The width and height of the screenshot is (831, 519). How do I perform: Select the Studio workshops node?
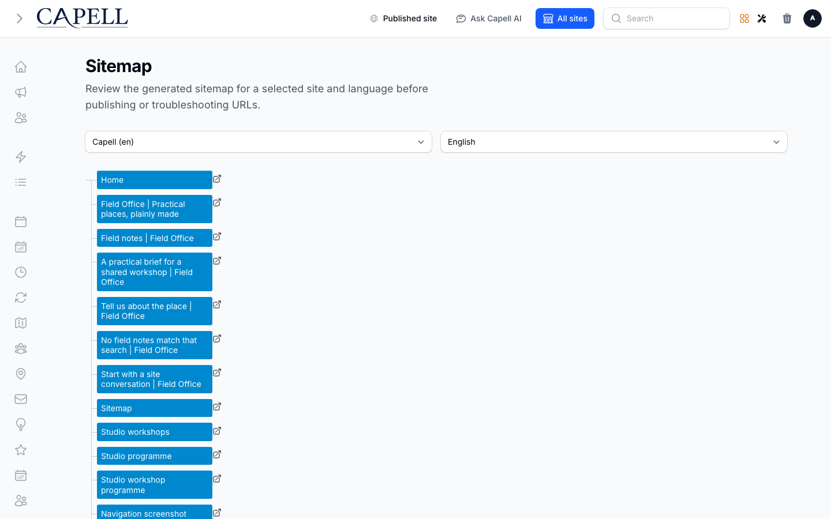(155, 432)
